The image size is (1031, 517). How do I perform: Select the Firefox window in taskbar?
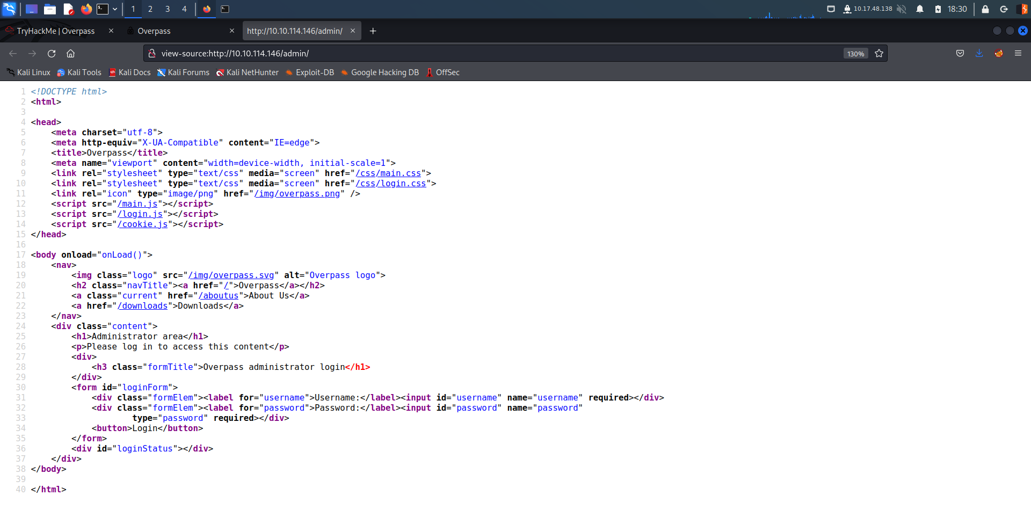point(207,9)
